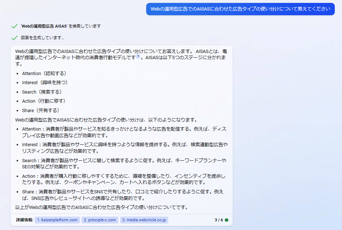The image size is (342, 230).
Task: Click the 詳細情報 label
Action: point(25,220)
